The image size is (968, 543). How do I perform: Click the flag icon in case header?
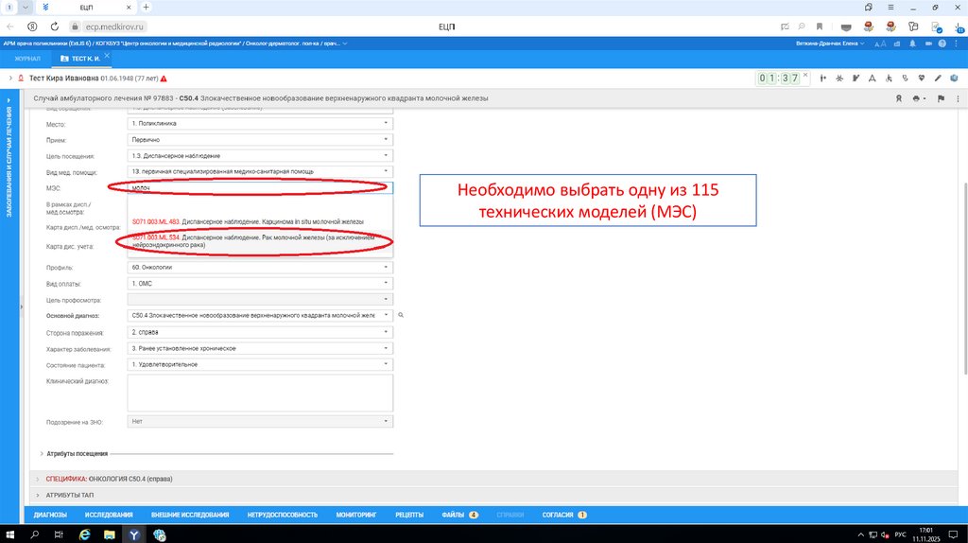941,98
